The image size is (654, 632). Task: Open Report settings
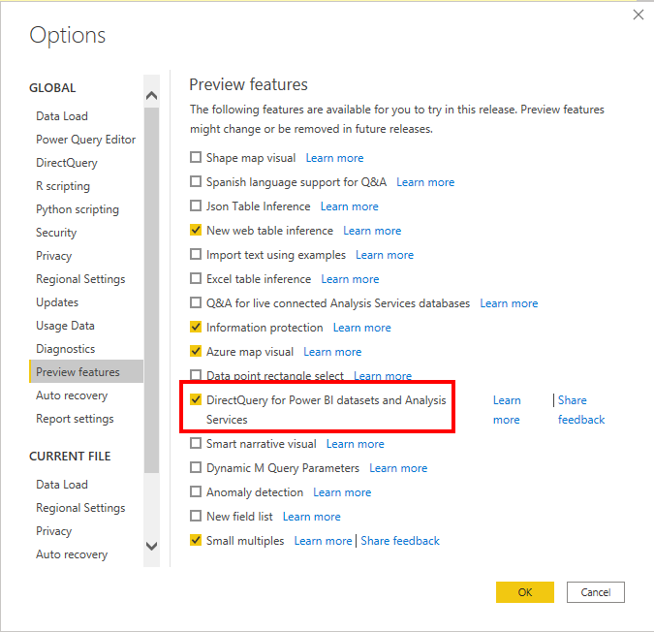75,419
